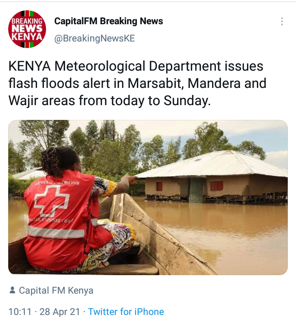This screenshot has height=324, width=296.
Task: Open the CapitalFM Breaking News display name
Action: 109,21
